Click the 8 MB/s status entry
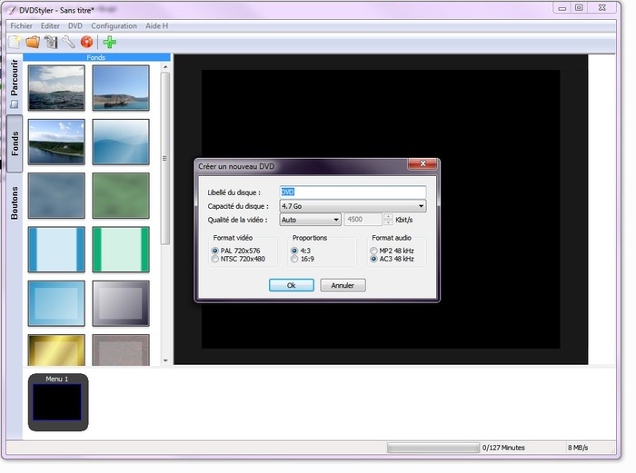The width and height of the screenshot is (636, 473). click(578, 448)
